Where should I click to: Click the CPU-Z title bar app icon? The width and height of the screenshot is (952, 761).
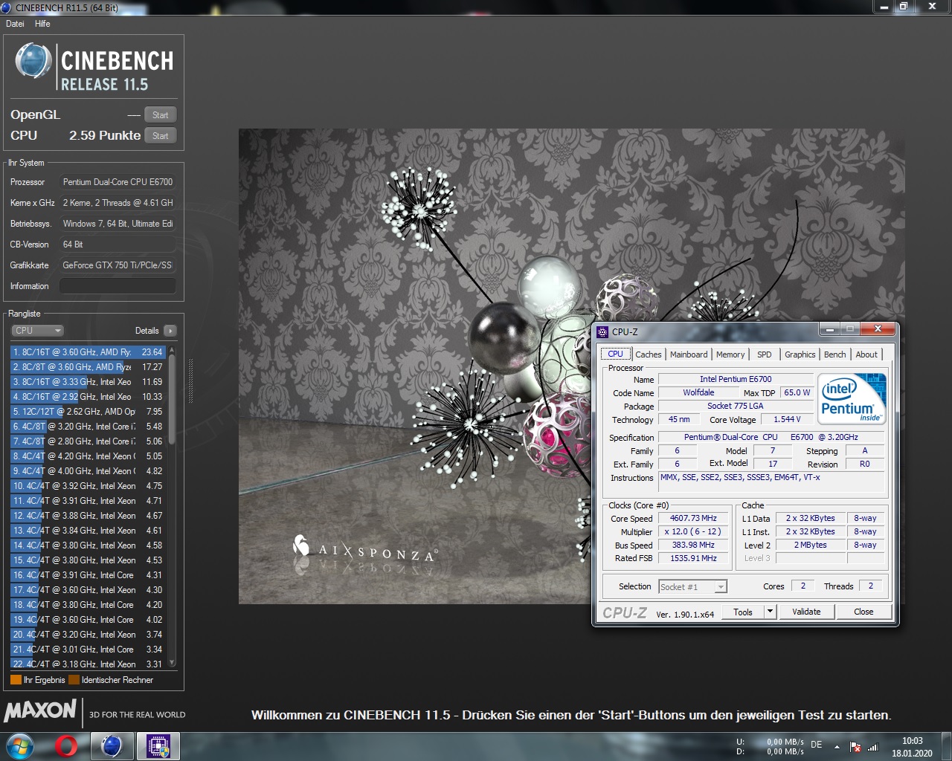(x=602, y=332)
